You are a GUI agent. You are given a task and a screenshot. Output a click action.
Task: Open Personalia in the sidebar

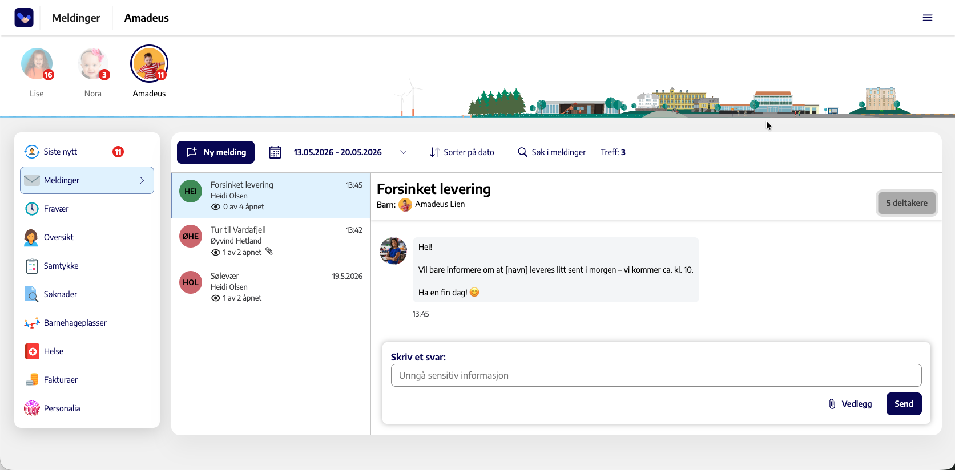(87, 408)
